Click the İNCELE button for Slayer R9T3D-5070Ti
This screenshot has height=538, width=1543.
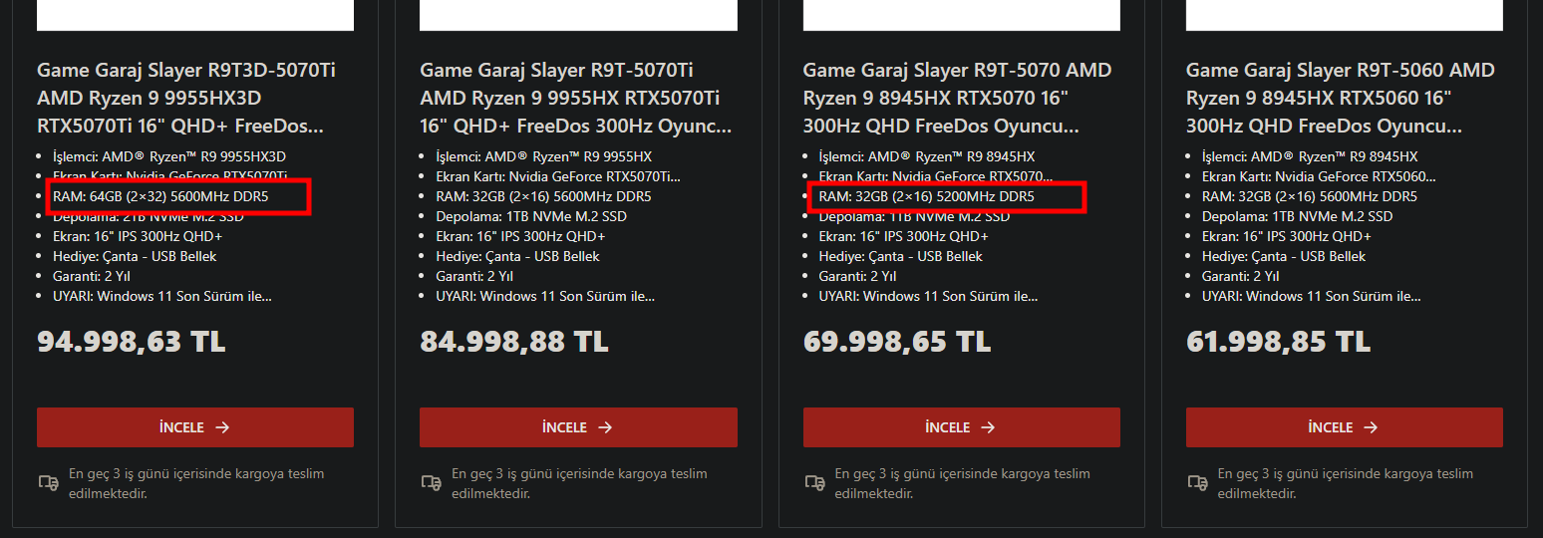click(x=195, y=427)
